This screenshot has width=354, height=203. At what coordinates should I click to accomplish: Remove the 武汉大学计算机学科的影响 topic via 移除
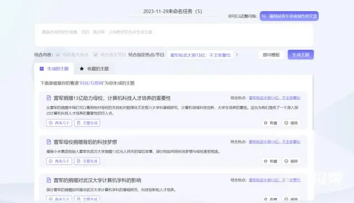pos(291,199)
